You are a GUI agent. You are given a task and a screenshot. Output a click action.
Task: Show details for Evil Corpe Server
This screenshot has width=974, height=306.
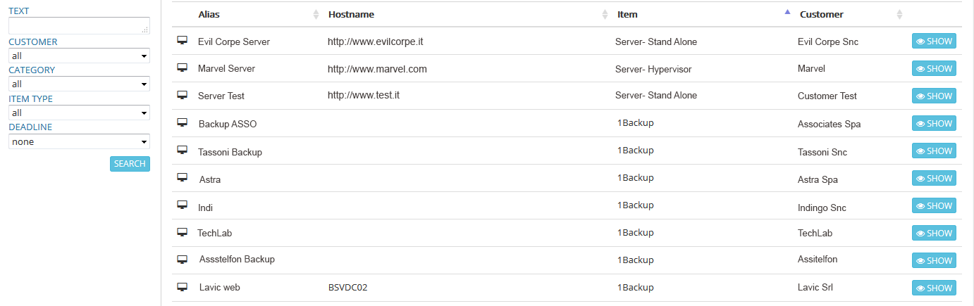[934, 42]
